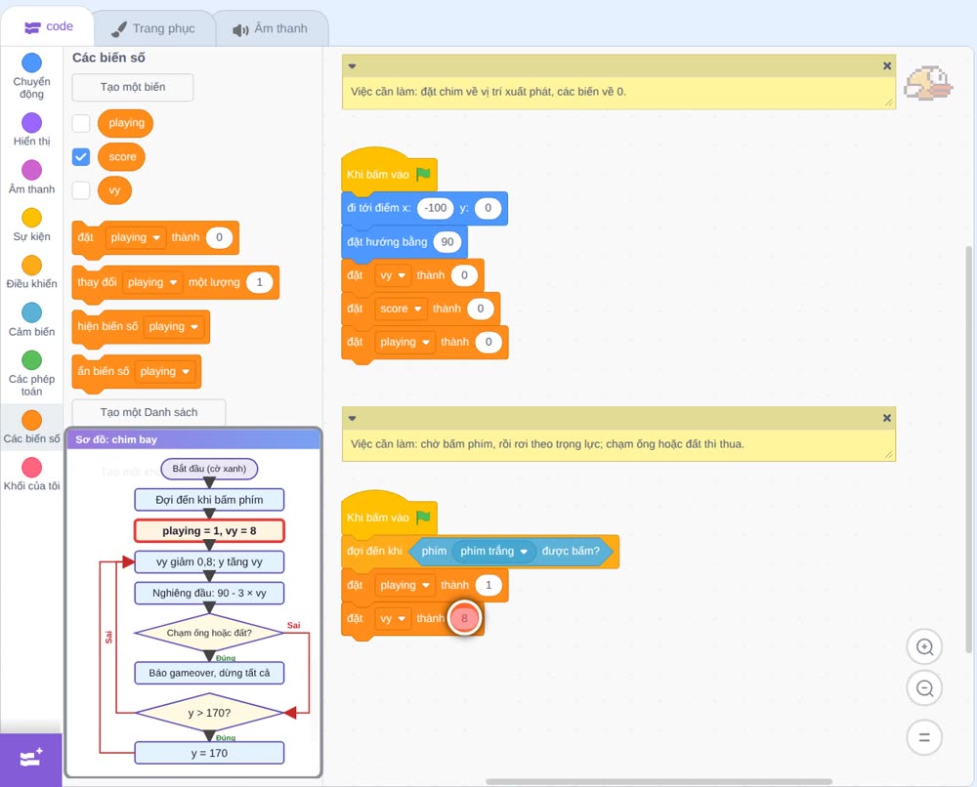Close the comment about chờ bấm phím
The height and width of the screenshot is (787, 977).
[x=887, y=419]
